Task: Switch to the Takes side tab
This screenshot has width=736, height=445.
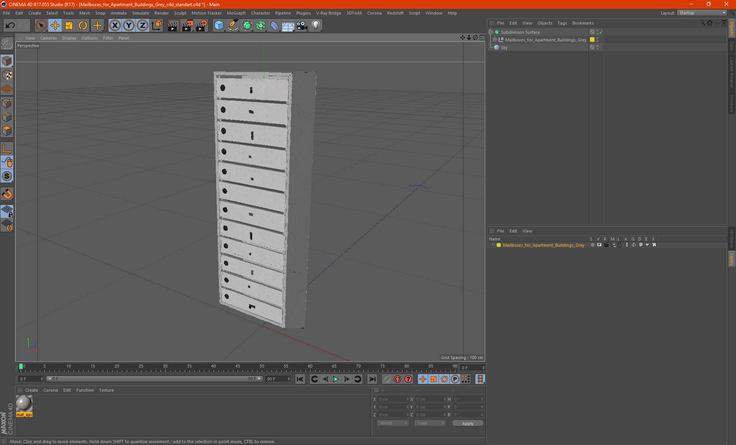Action: click(732, 46)
